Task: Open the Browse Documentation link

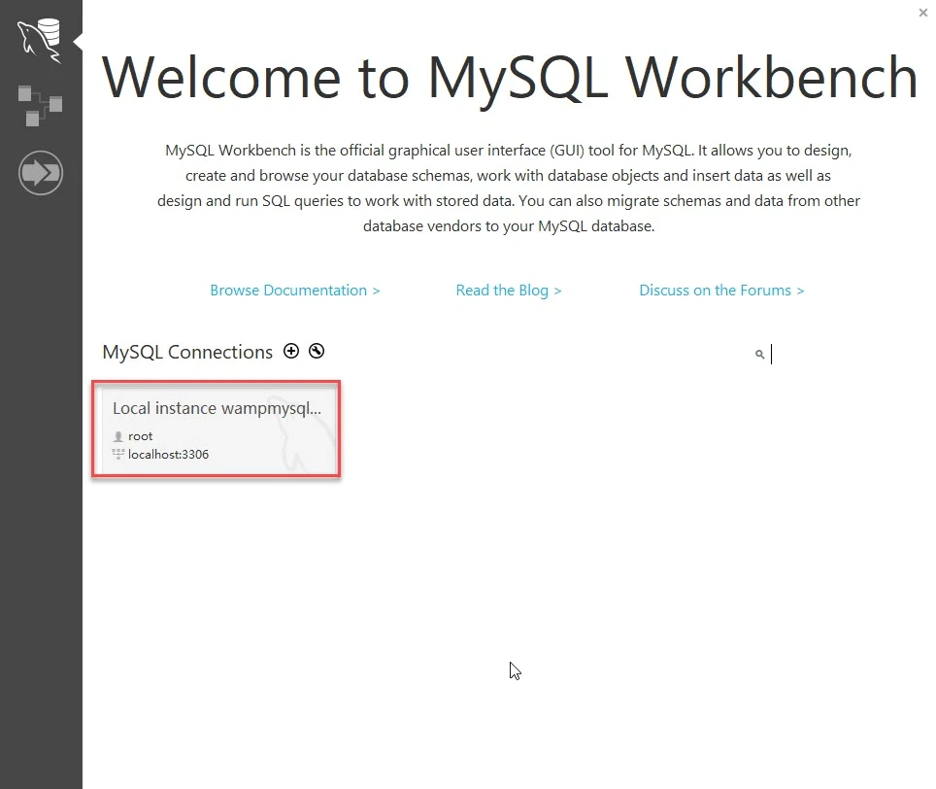Action: point(295,291)
